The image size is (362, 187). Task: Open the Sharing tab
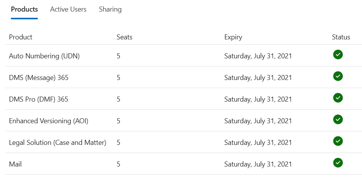[110, 9]
